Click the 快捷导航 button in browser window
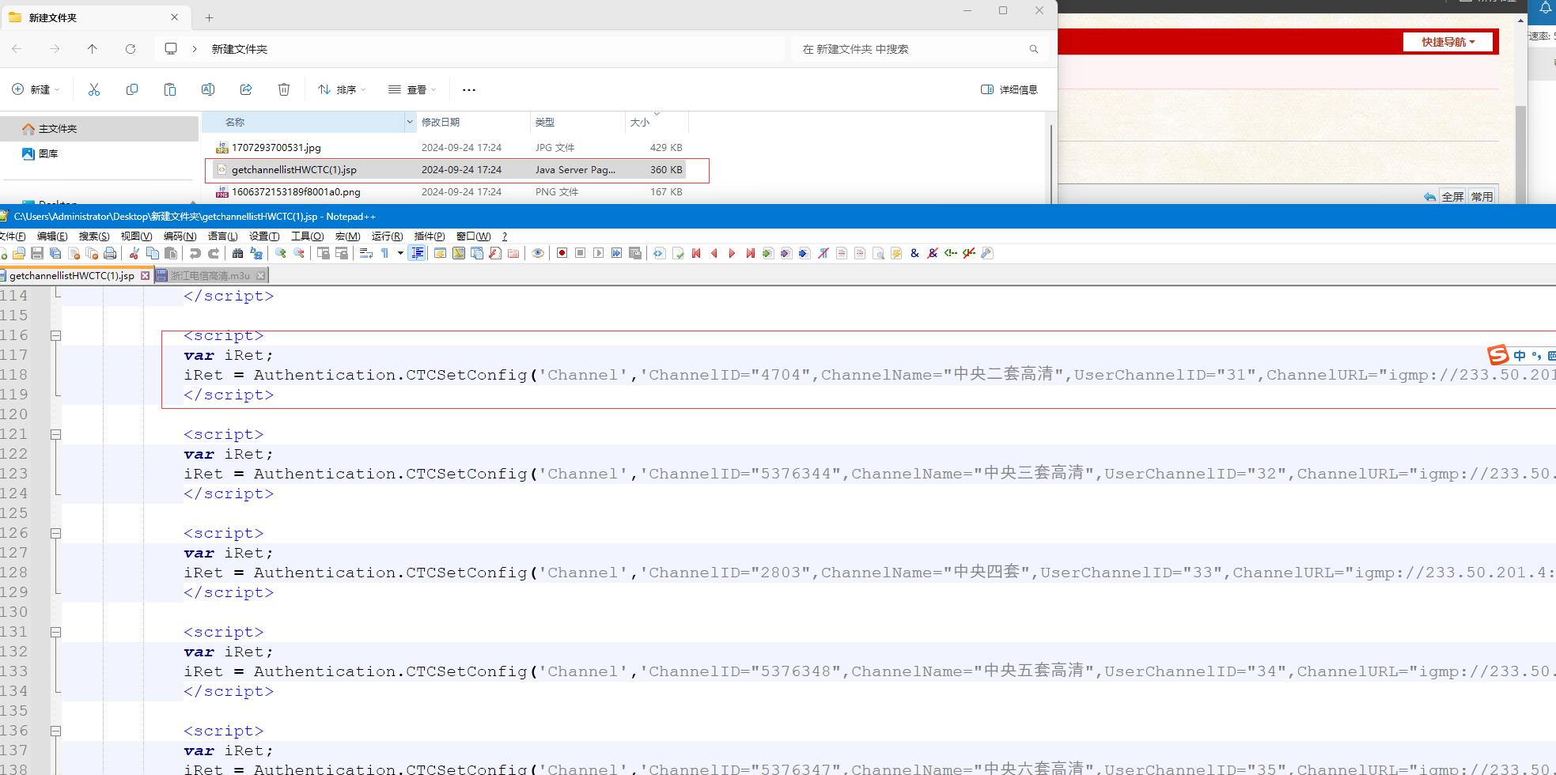Screen dimensions: 1556x775 pyautogui.click(x=1448, y=42)
